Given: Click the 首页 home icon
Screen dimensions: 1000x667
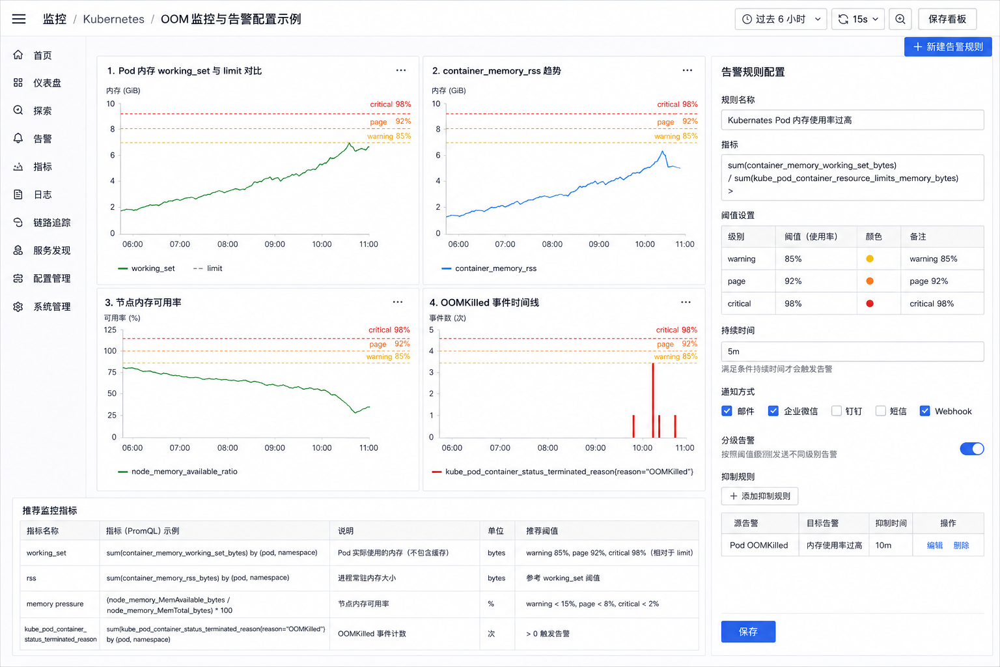Looking at the screenshot, I should [18, 55].
